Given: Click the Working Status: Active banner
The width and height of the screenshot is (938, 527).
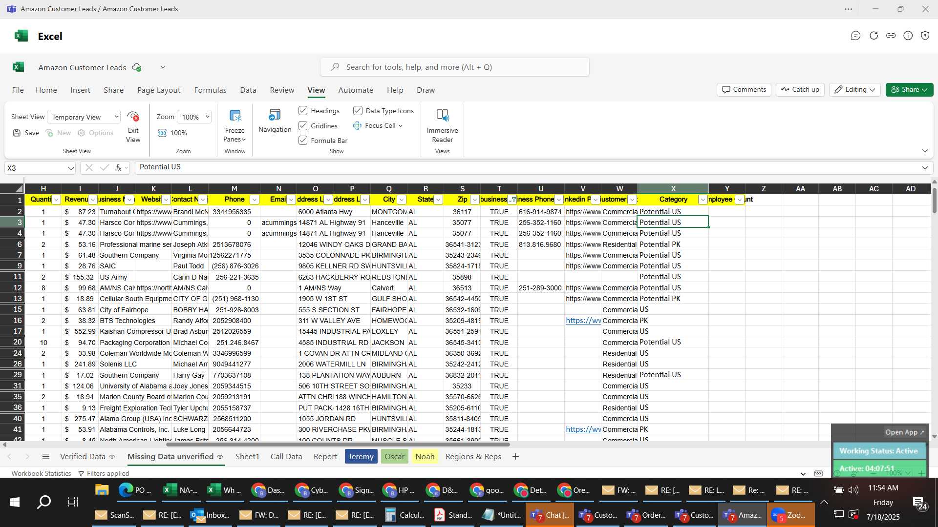Looking at the screenshot, I should (878, 451).
